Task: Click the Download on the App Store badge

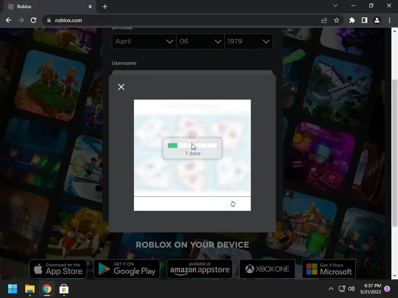Action: coord(58,269)
